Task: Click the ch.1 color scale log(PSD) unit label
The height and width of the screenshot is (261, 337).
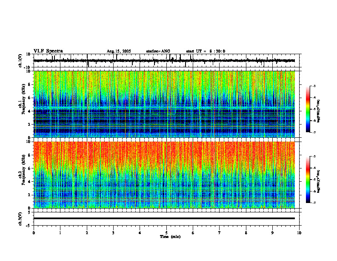Action: (319, 111)
